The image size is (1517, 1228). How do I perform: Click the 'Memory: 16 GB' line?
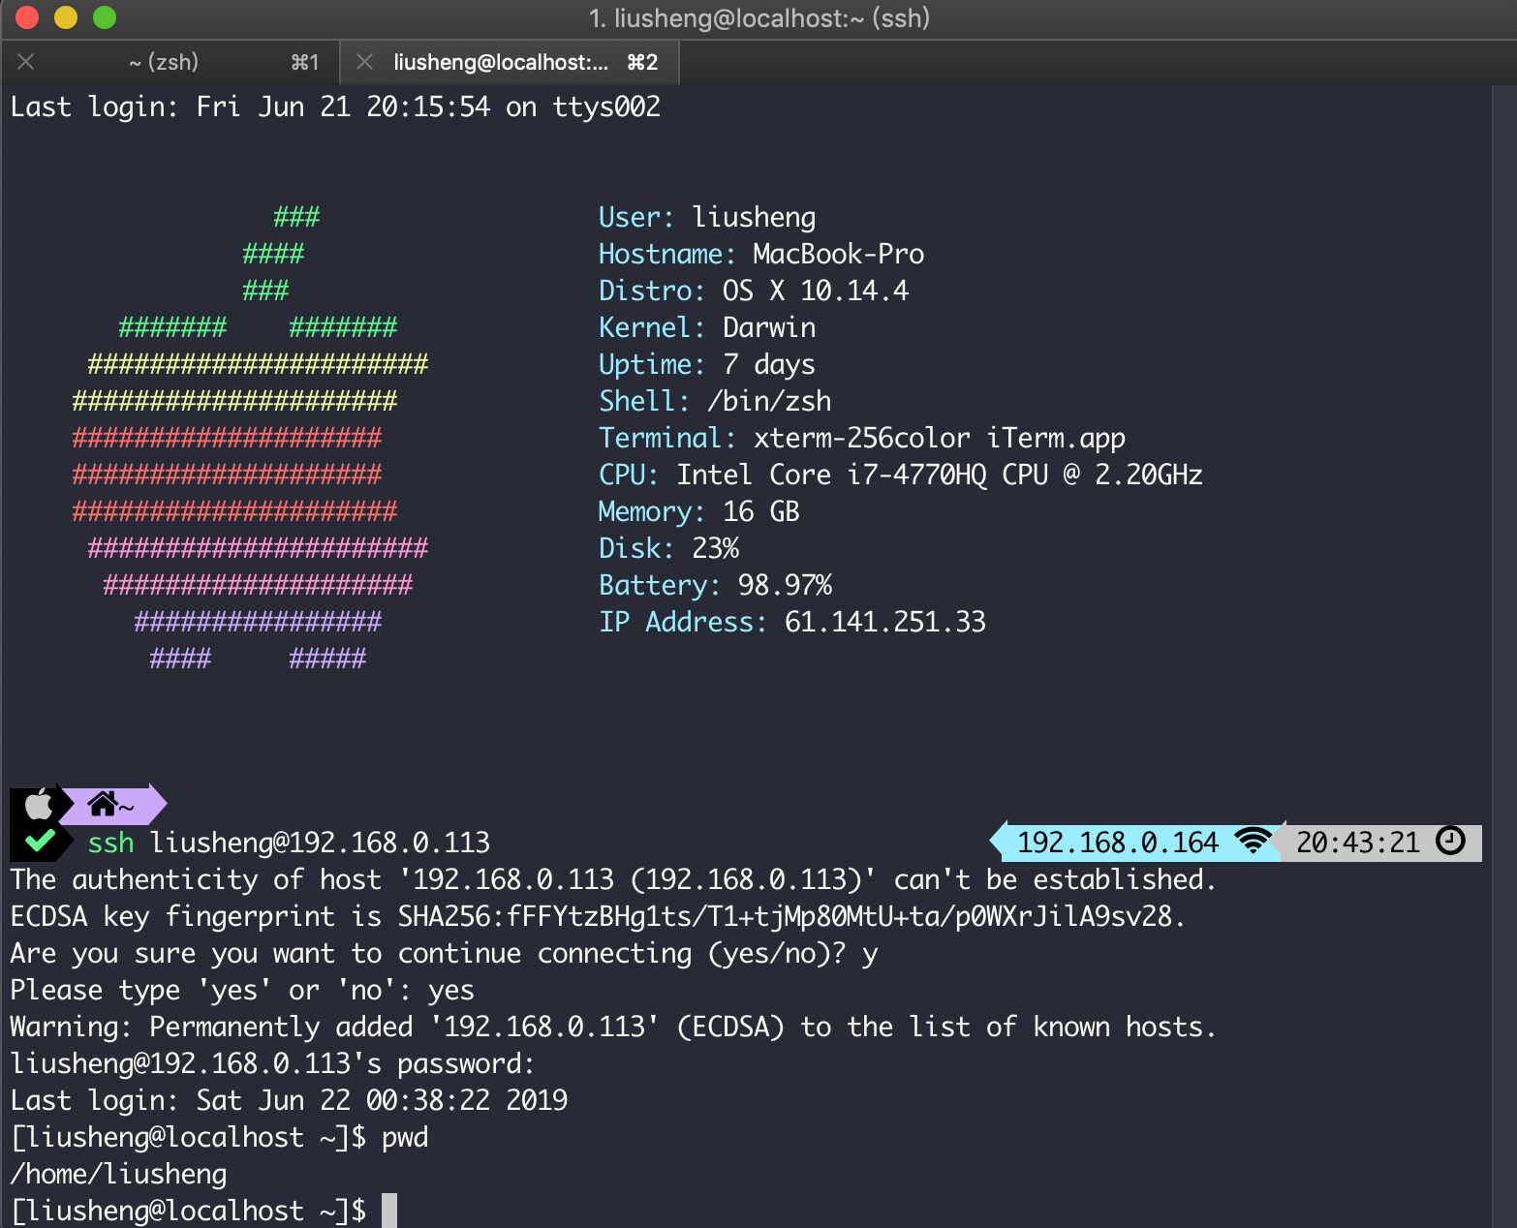point(699,511)
